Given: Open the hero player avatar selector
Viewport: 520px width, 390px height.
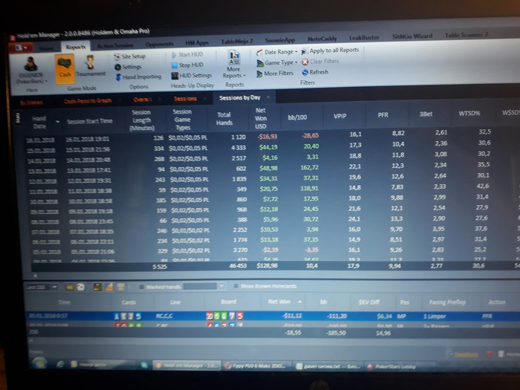Looking at the screenshot, I should point(32,71).
